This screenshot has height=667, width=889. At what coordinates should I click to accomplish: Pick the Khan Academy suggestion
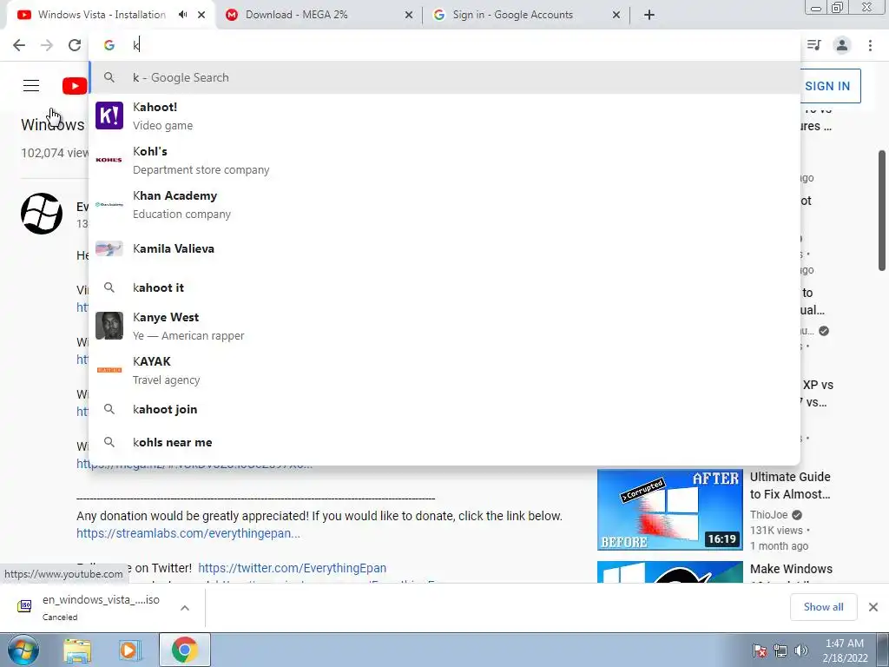pos(444,204)
